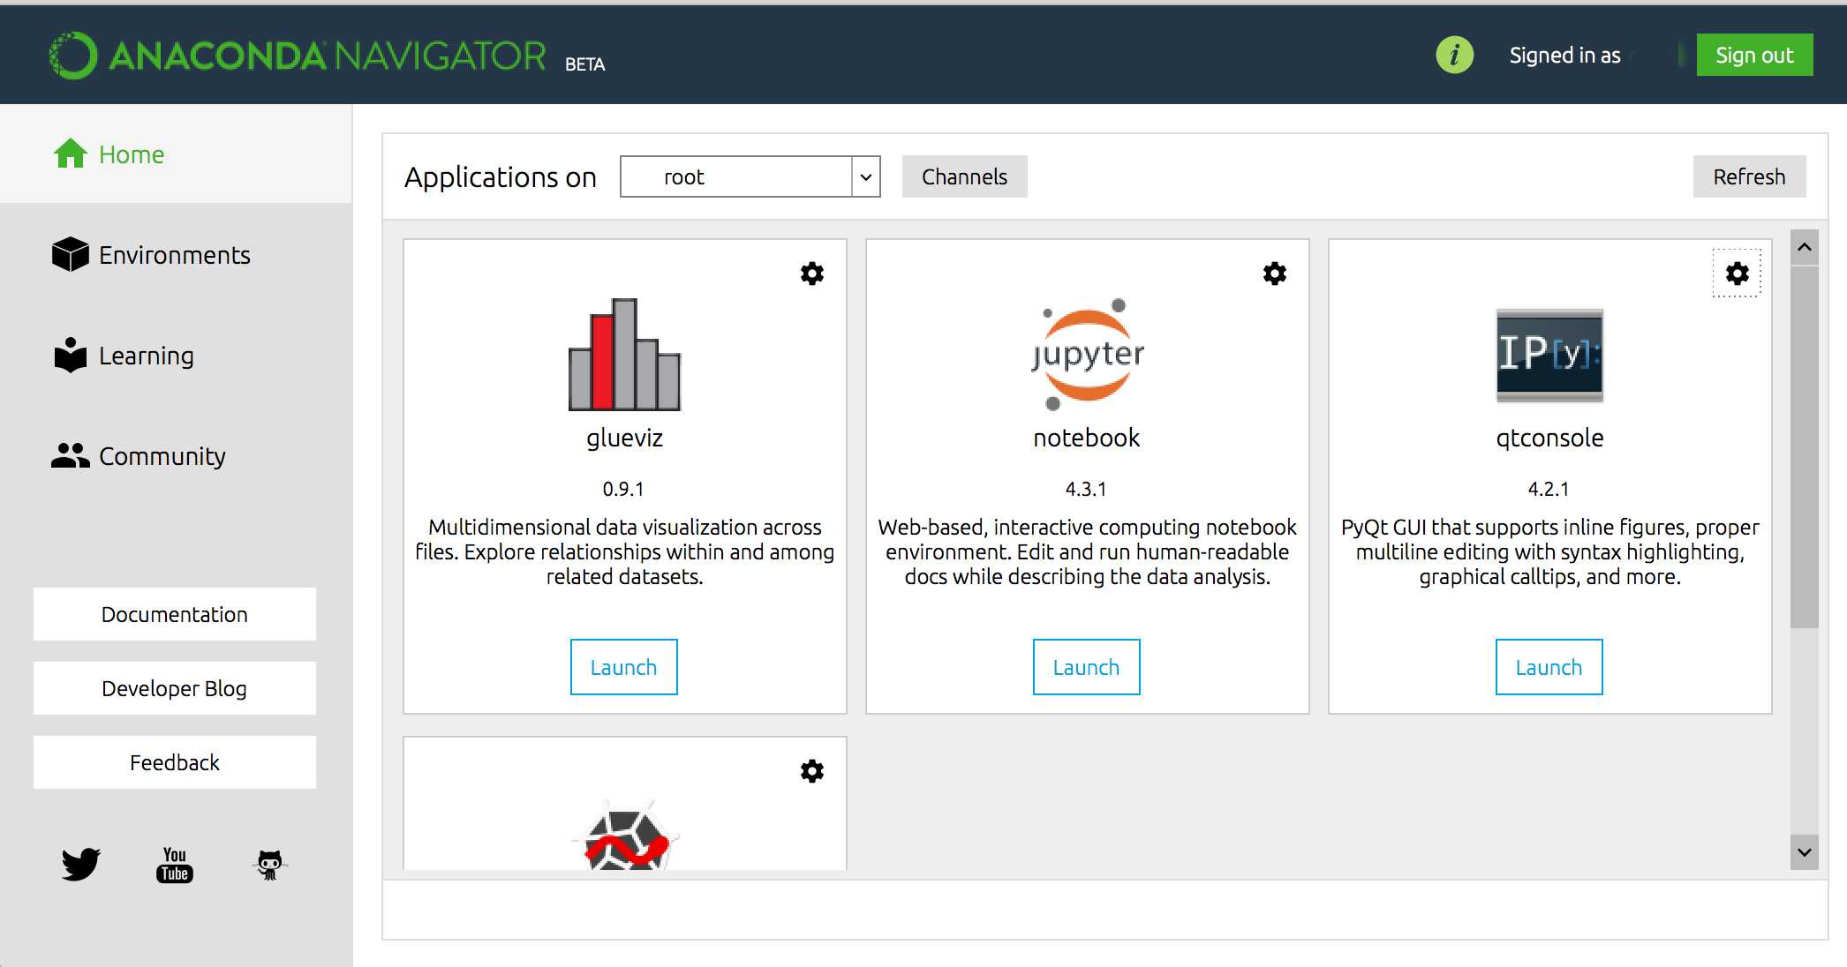Click the Twitter bird icon
Image resolution: width=1847 pixels, height=967 pixels.
tap(81, 864)
